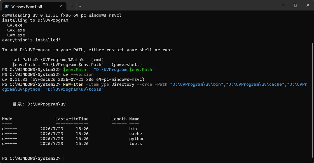
Task: Click the LastWriteTime column header
Action: pyautogui.click(x=72, y=119)
